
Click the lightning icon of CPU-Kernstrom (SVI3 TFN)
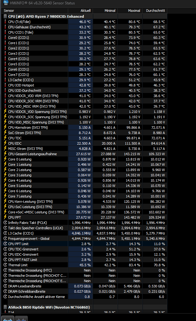click(x=5, y=127)
